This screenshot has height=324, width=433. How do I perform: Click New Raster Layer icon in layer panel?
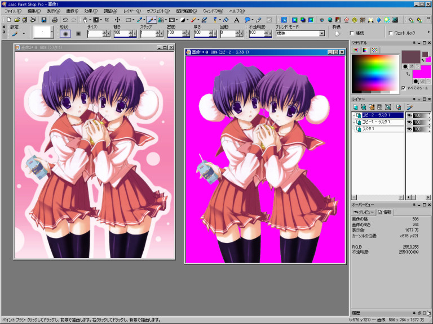(355, 107)
